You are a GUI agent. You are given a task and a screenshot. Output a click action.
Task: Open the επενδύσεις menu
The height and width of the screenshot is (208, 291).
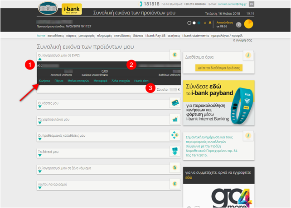(122, 36)
